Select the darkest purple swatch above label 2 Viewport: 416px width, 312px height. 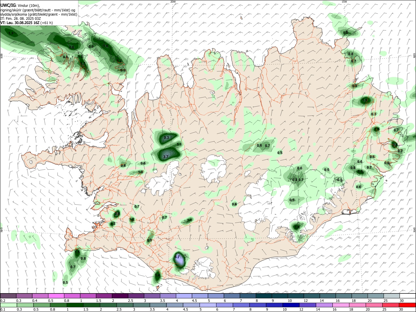point(120,296)
